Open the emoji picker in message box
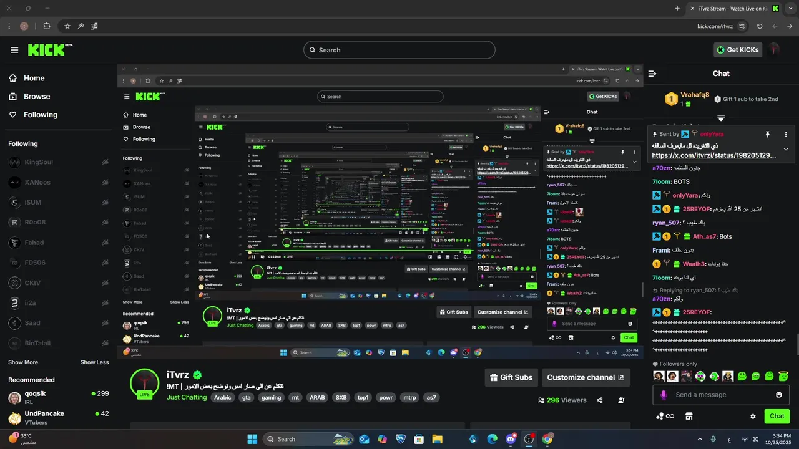The image size is (799, 449). (x=778, y=395)
